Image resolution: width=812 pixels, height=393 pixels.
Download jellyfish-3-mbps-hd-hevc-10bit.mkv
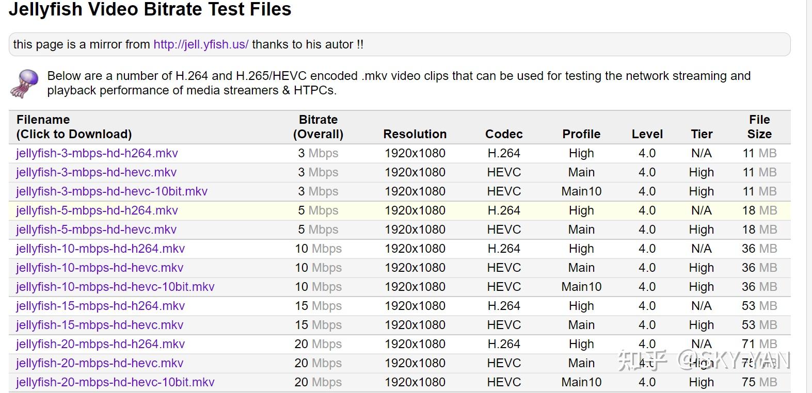112,192
